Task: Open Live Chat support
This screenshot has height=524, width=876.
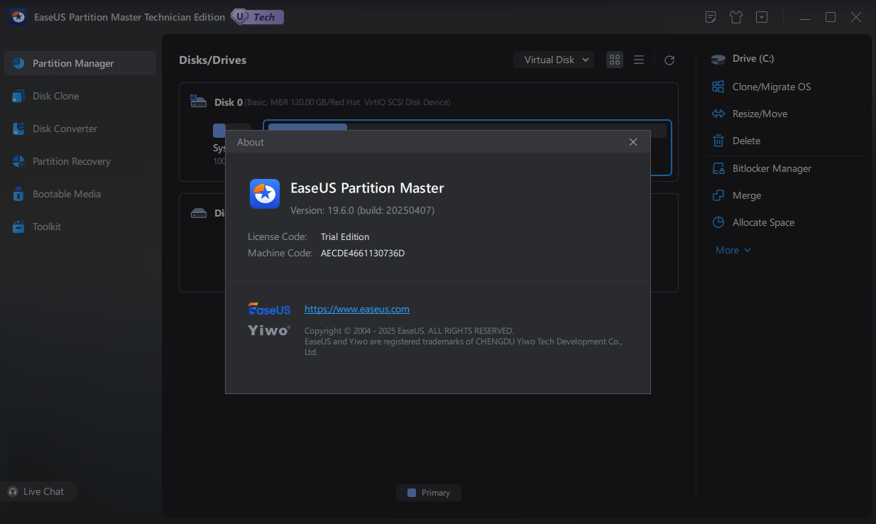Action: point(39,491)
